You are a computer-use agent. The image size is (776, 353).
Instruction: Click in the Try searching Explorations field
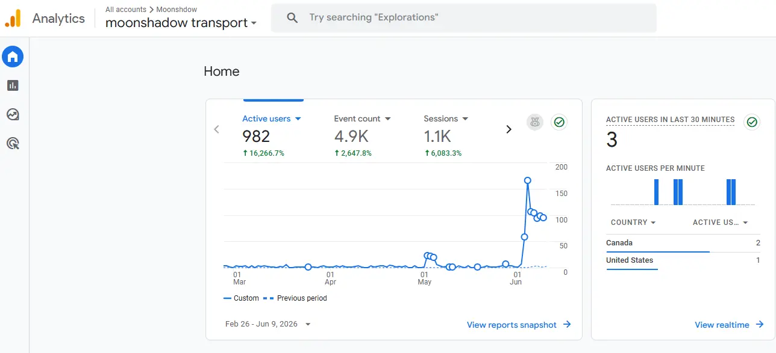click(x=464, y=18)
